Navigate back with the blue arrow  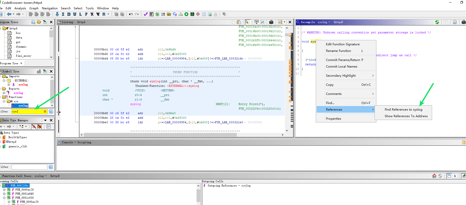tap(9, 14)
